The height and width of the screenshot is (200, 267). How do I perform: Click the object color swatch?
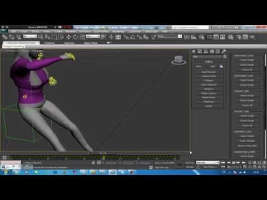click(225, 57)
